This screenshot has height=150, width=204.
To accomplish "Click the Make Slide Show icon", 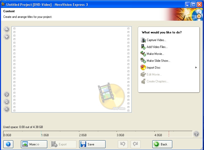I will [143, 61].
